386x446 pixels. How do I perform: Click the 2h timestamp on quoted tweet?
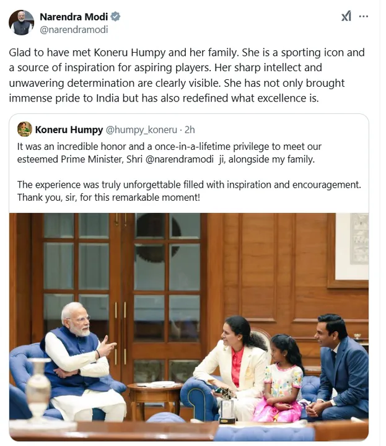click(190, 129)
